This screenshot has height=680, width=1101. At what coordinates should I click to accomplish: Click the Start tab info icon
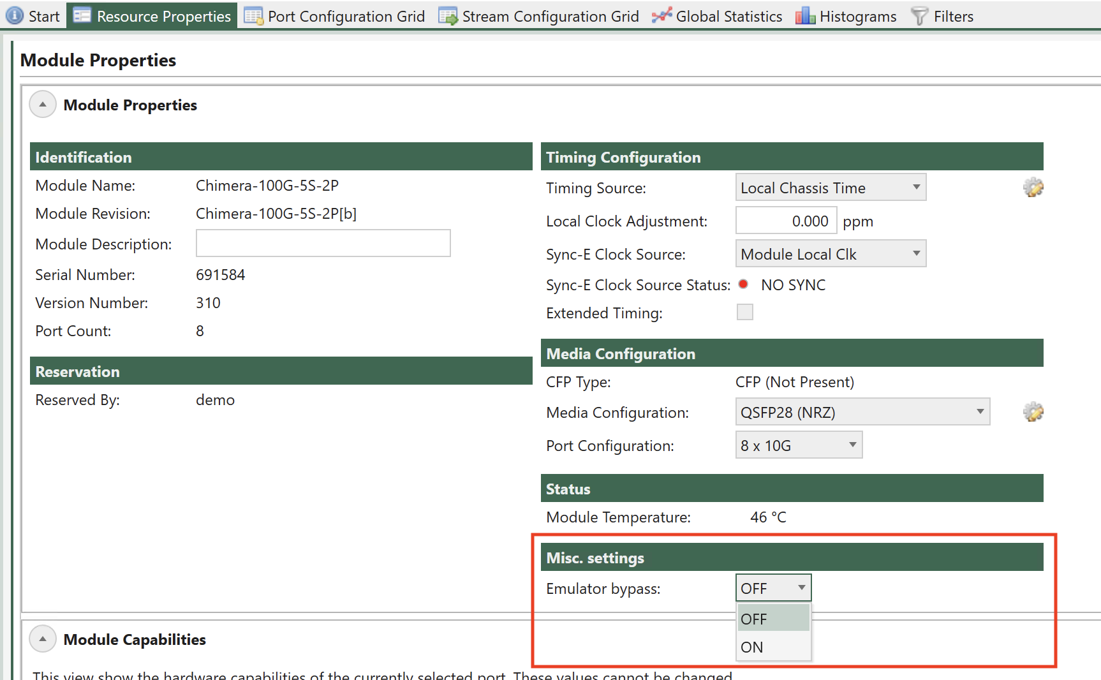(14, 16)
